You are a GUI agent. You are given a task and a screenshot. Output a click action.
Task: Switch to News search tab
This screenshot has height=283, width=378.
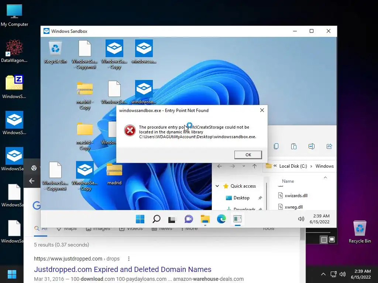[162, 229]
